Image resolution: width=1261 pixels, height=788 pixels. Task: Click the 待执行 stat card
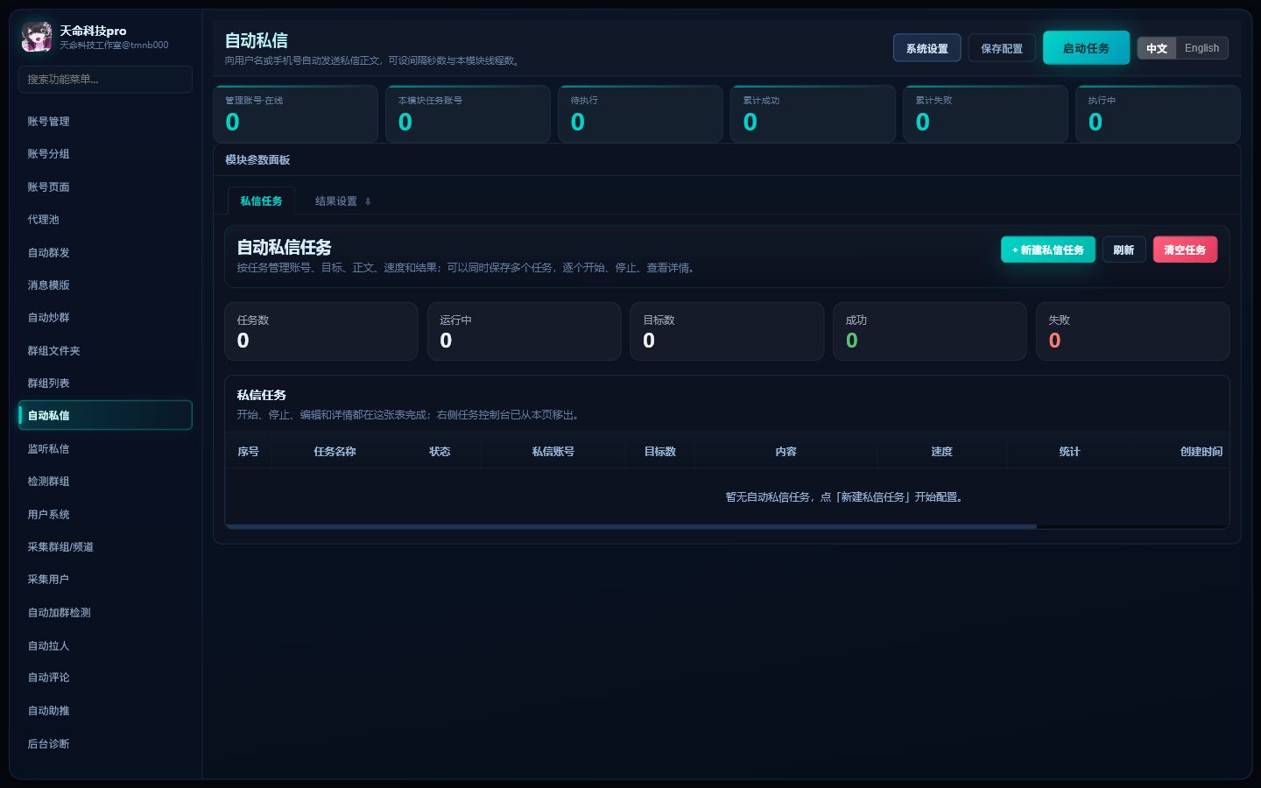641,114
